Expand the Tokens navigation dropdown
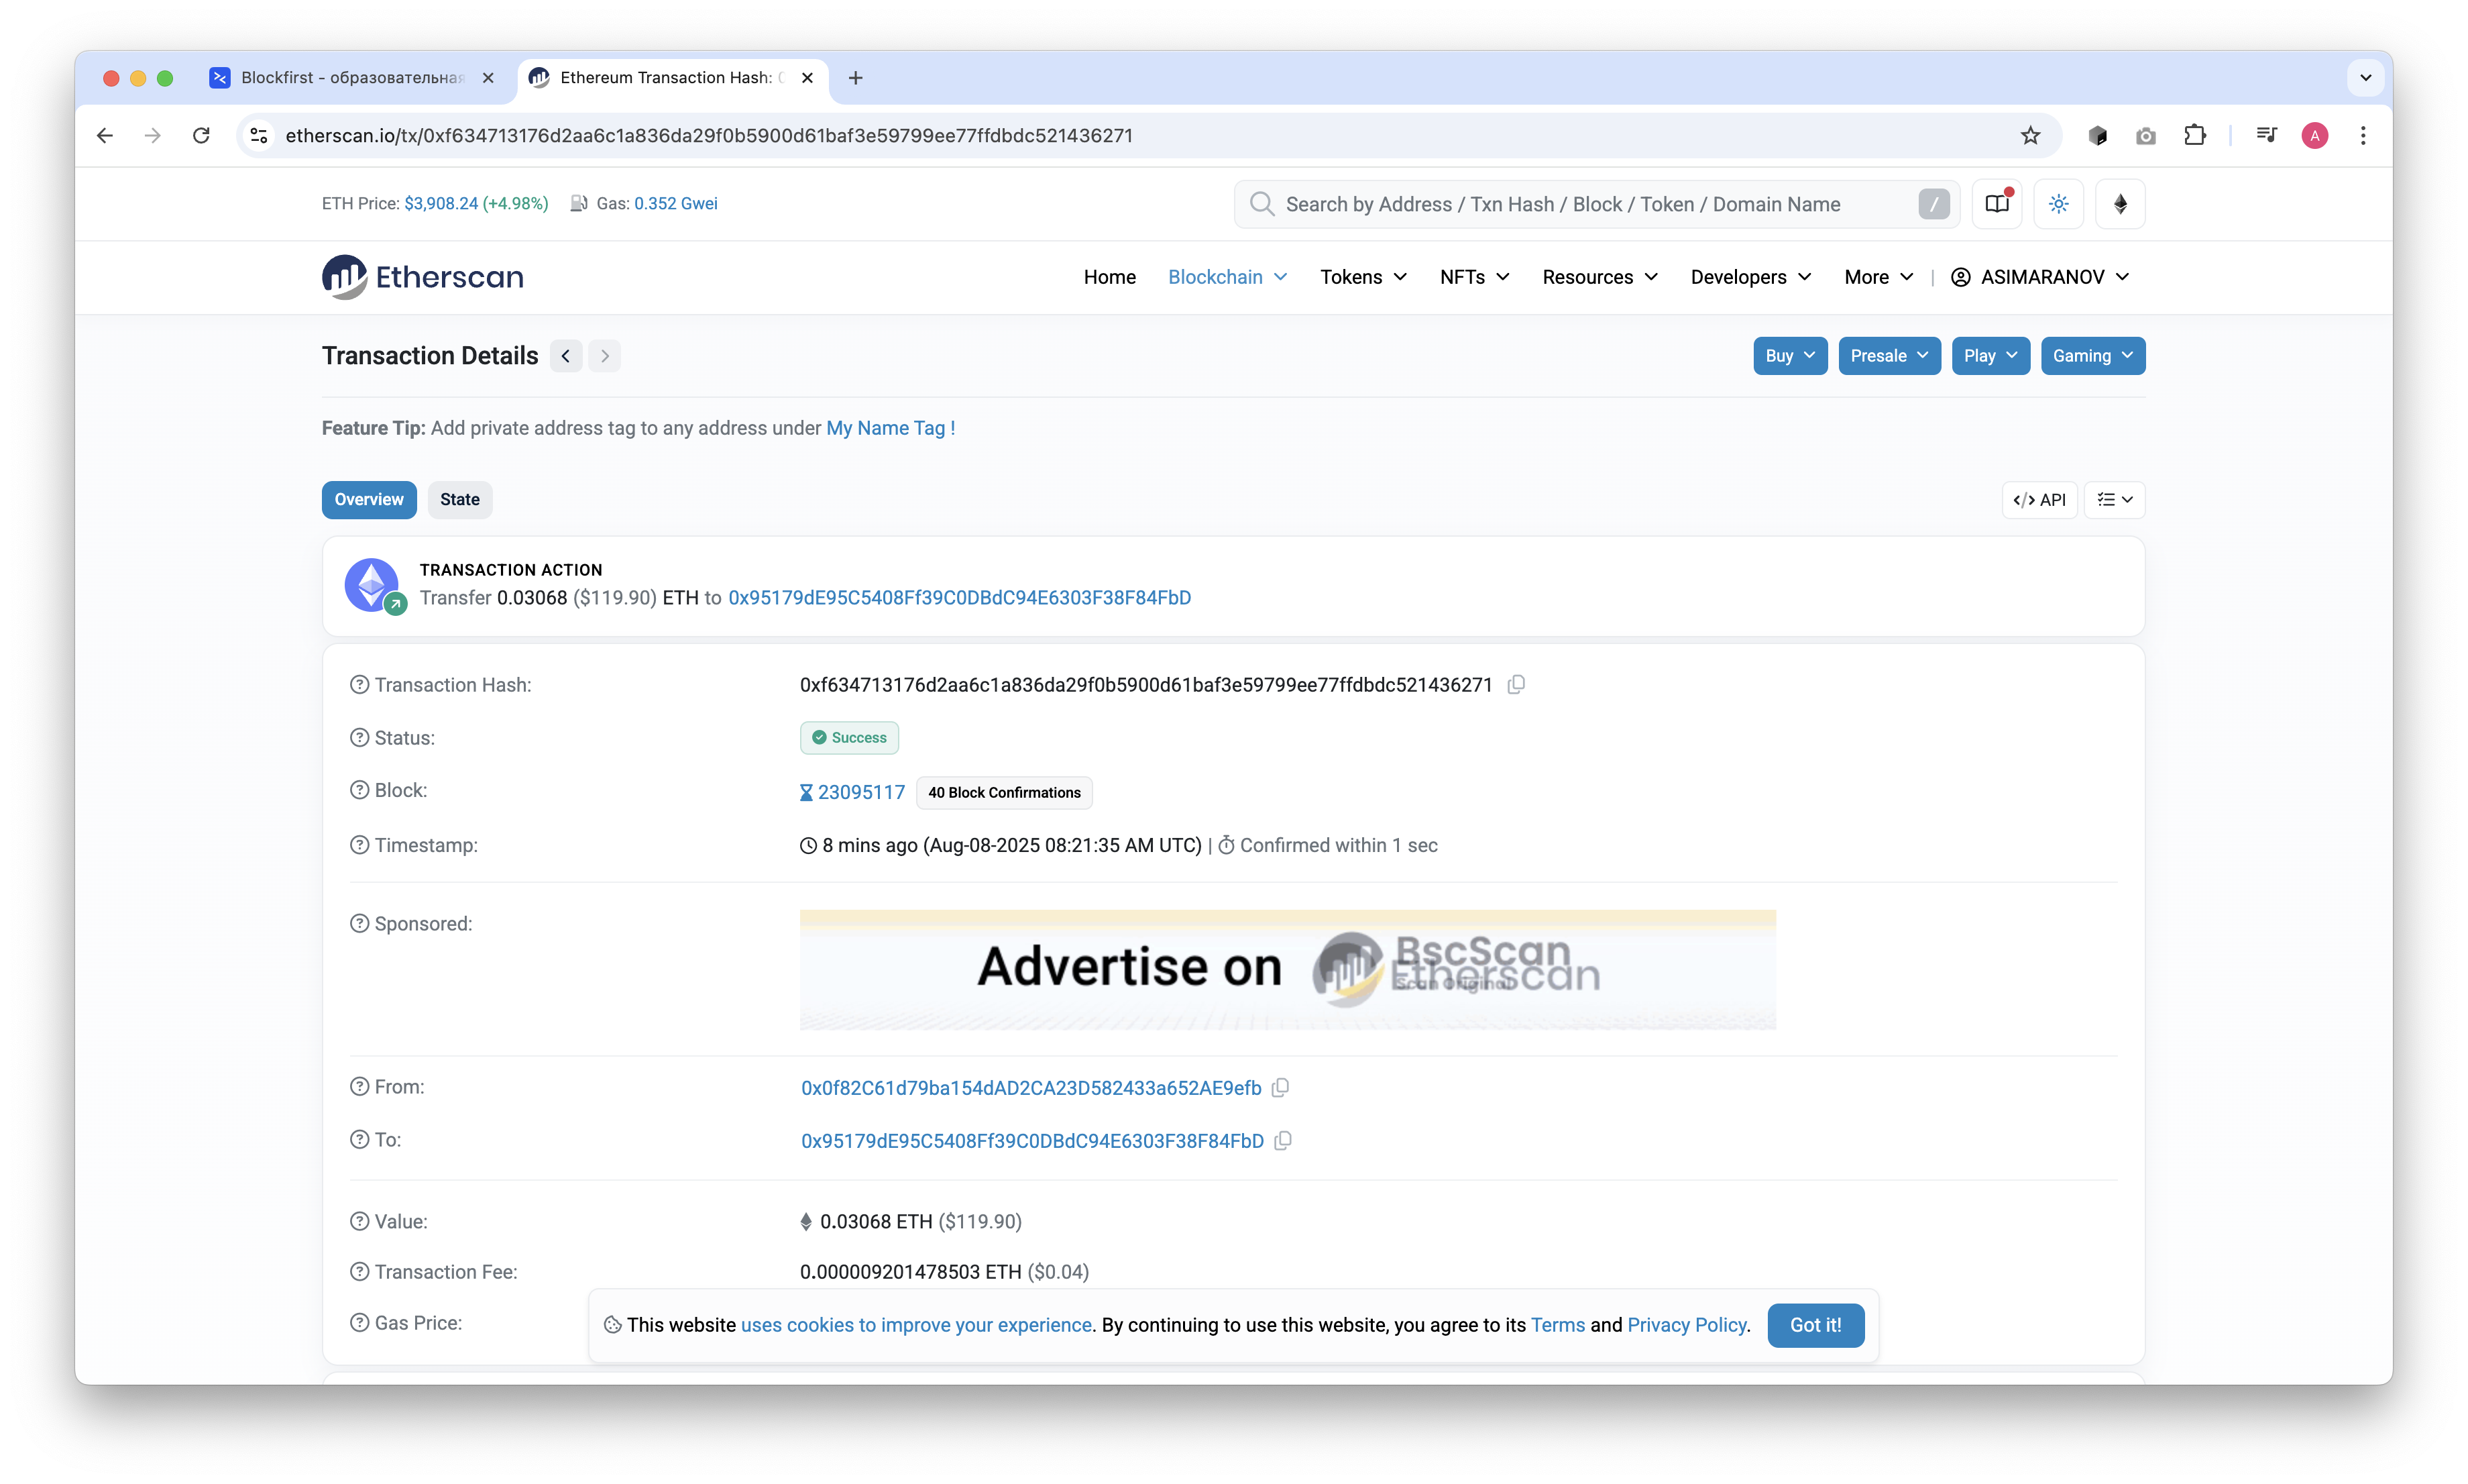This screenshot has height=1484, width=2468. click(1363, 277)
